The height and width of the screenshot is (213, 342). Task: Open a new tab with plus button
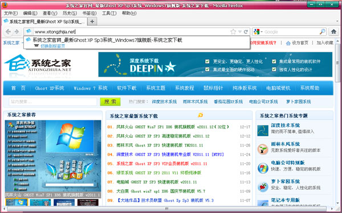tap(92, 22)
